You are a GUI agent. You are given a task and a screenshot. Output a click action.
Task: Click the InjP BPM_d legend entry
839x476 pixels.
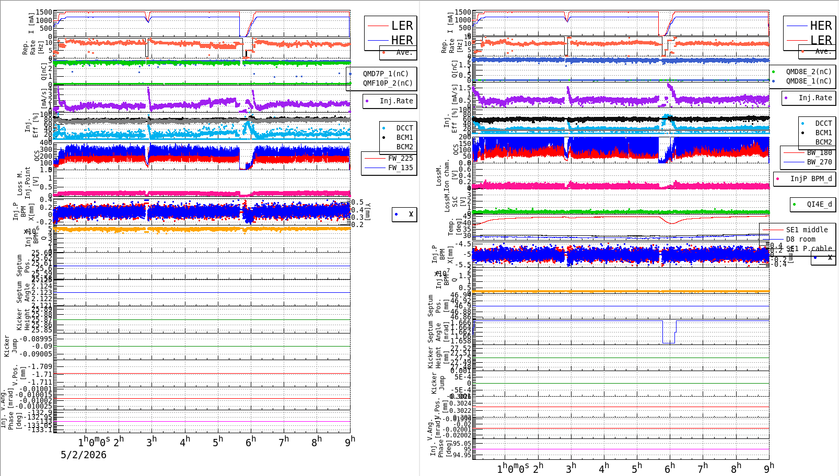[x=811, y=178]
